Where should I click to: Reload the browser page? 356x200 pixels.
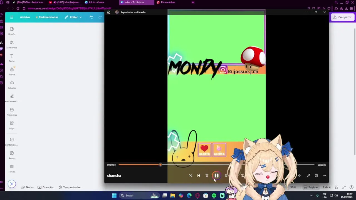point(18,8)
